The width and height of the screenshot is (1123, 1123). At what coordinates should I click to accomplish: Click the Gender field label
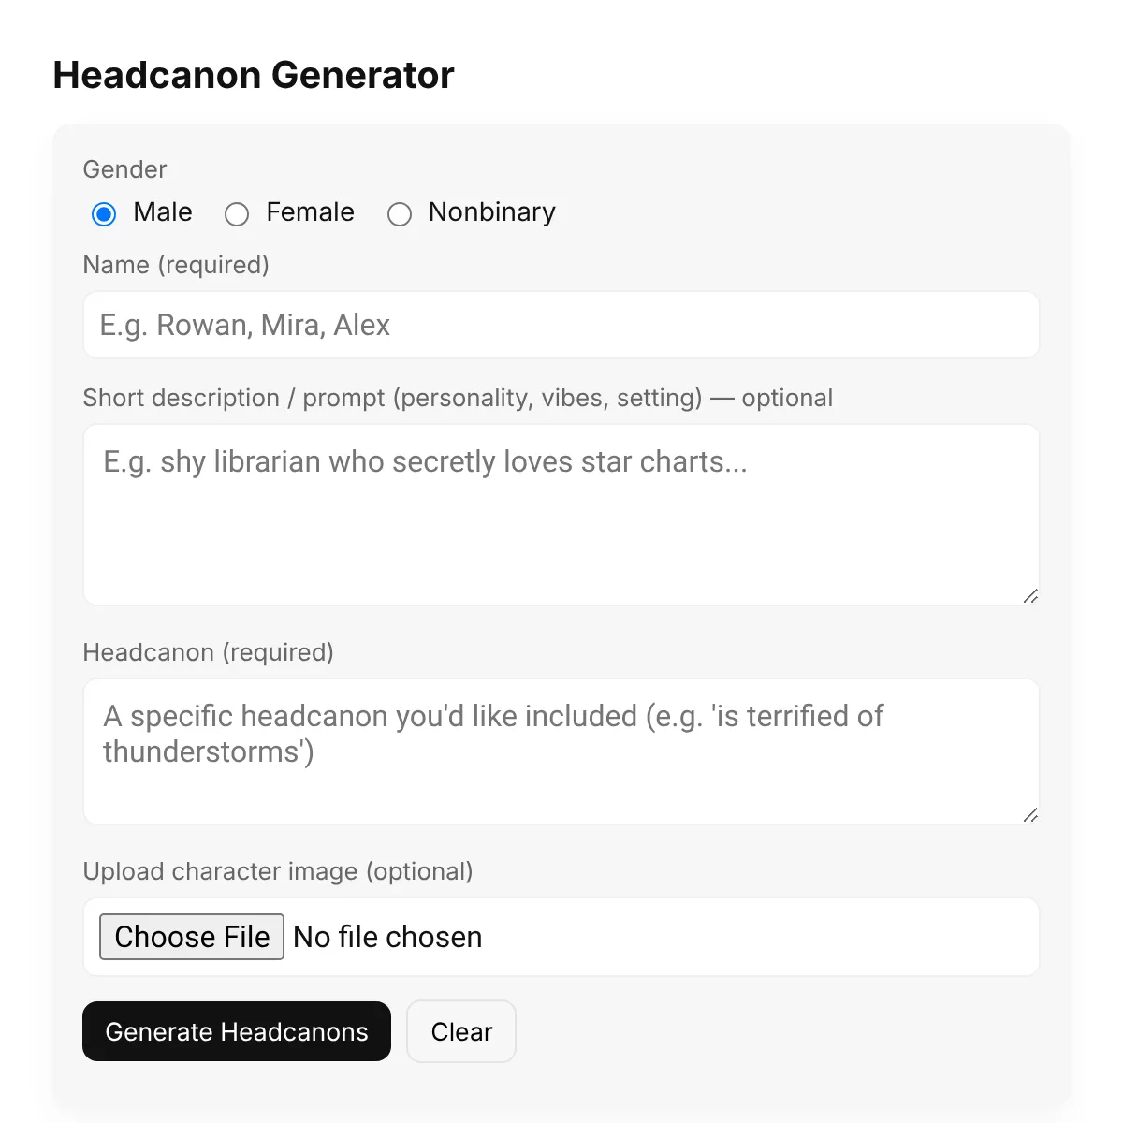(x=124, y=169)
